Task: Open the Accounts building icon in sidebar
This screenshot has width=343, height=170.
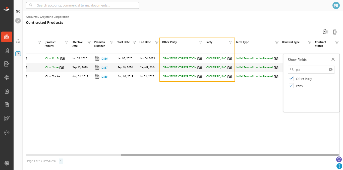Action: pyautogui.click(x=7, y=37)
